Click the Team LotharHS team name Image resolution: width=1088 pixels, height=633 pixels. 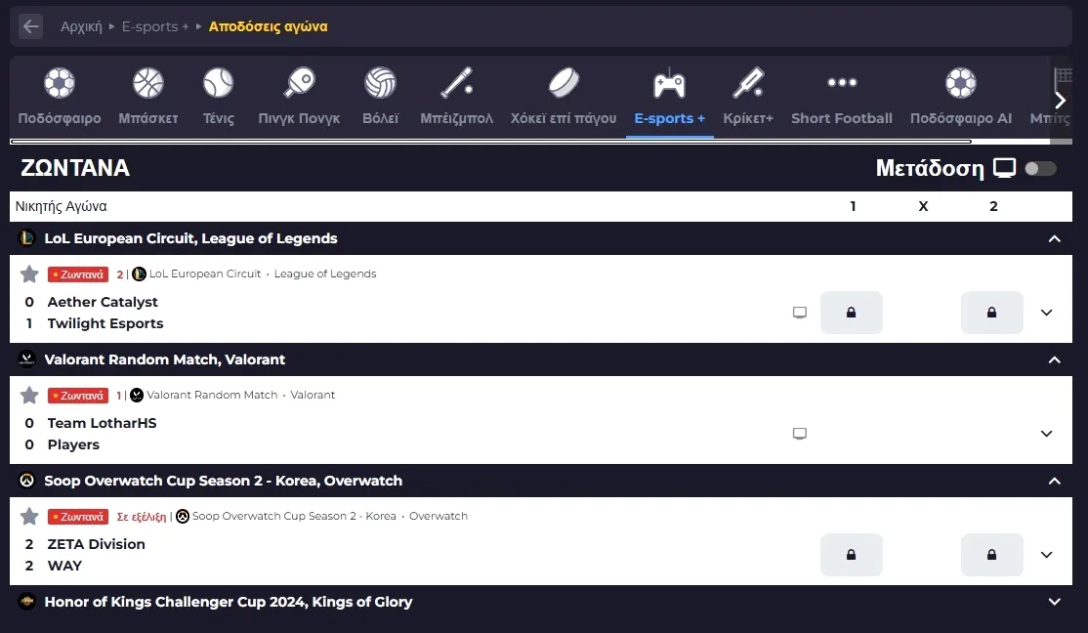pyautogui.click(x=102, y=423)
